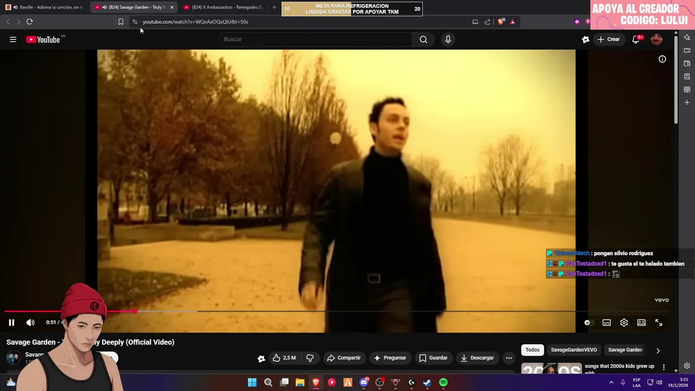The height and width of the screenshot is (391, 695).
Task: Open the site information icon in address bar
Action: [x=135, y=22]
